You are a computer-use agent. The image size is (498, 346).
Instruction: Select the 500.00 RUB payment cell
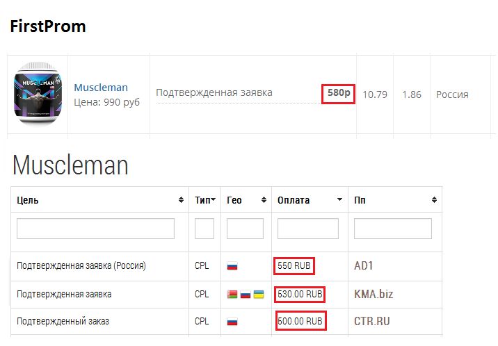(300, 321)
